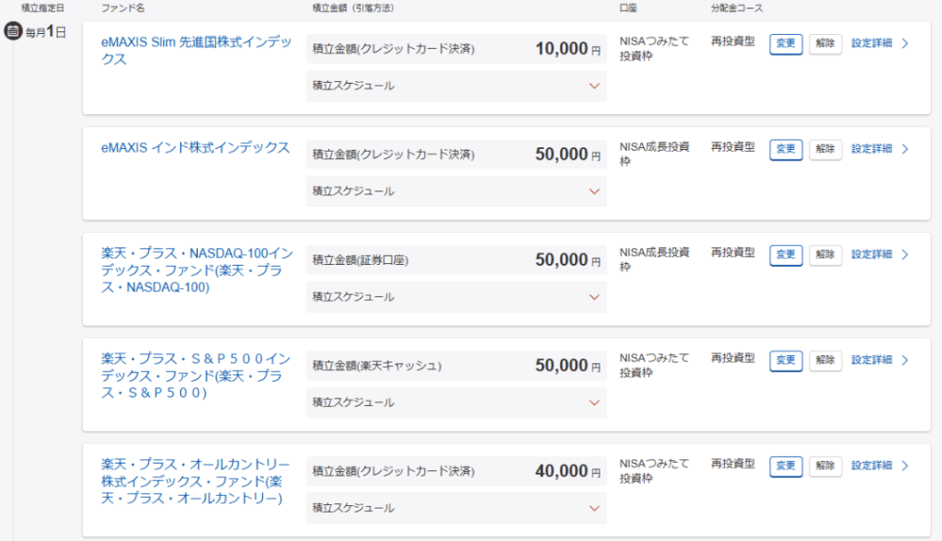Click the right chevron in the オールカントリー row
Viewport: 942px width, 541px height.
pyautogui.click(x=905, y=466)
